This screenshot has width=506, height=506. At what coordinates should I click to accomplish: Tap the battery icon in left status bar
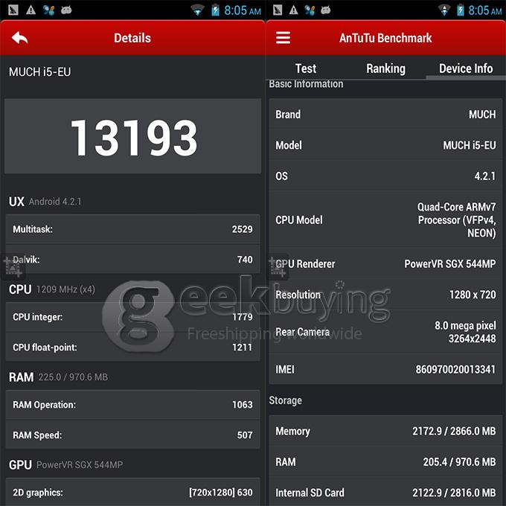215,10
